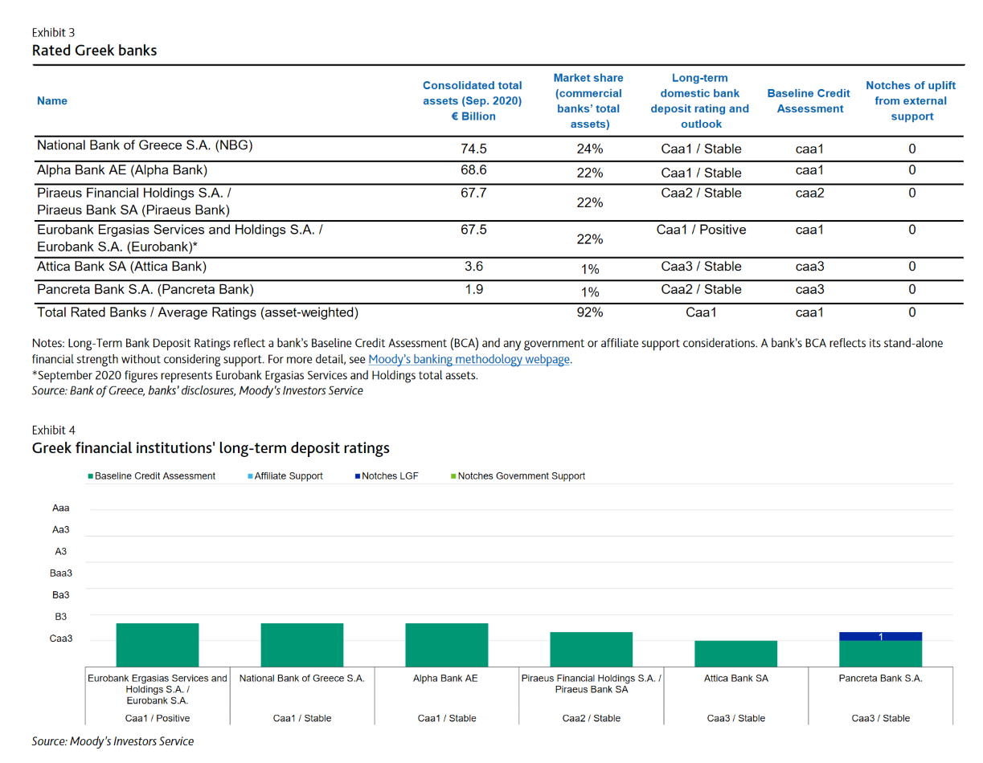Click "Attica Bank SA (Attica Bank)" table row name
This screenshot has width=983, height=763.
pos(121,267)
